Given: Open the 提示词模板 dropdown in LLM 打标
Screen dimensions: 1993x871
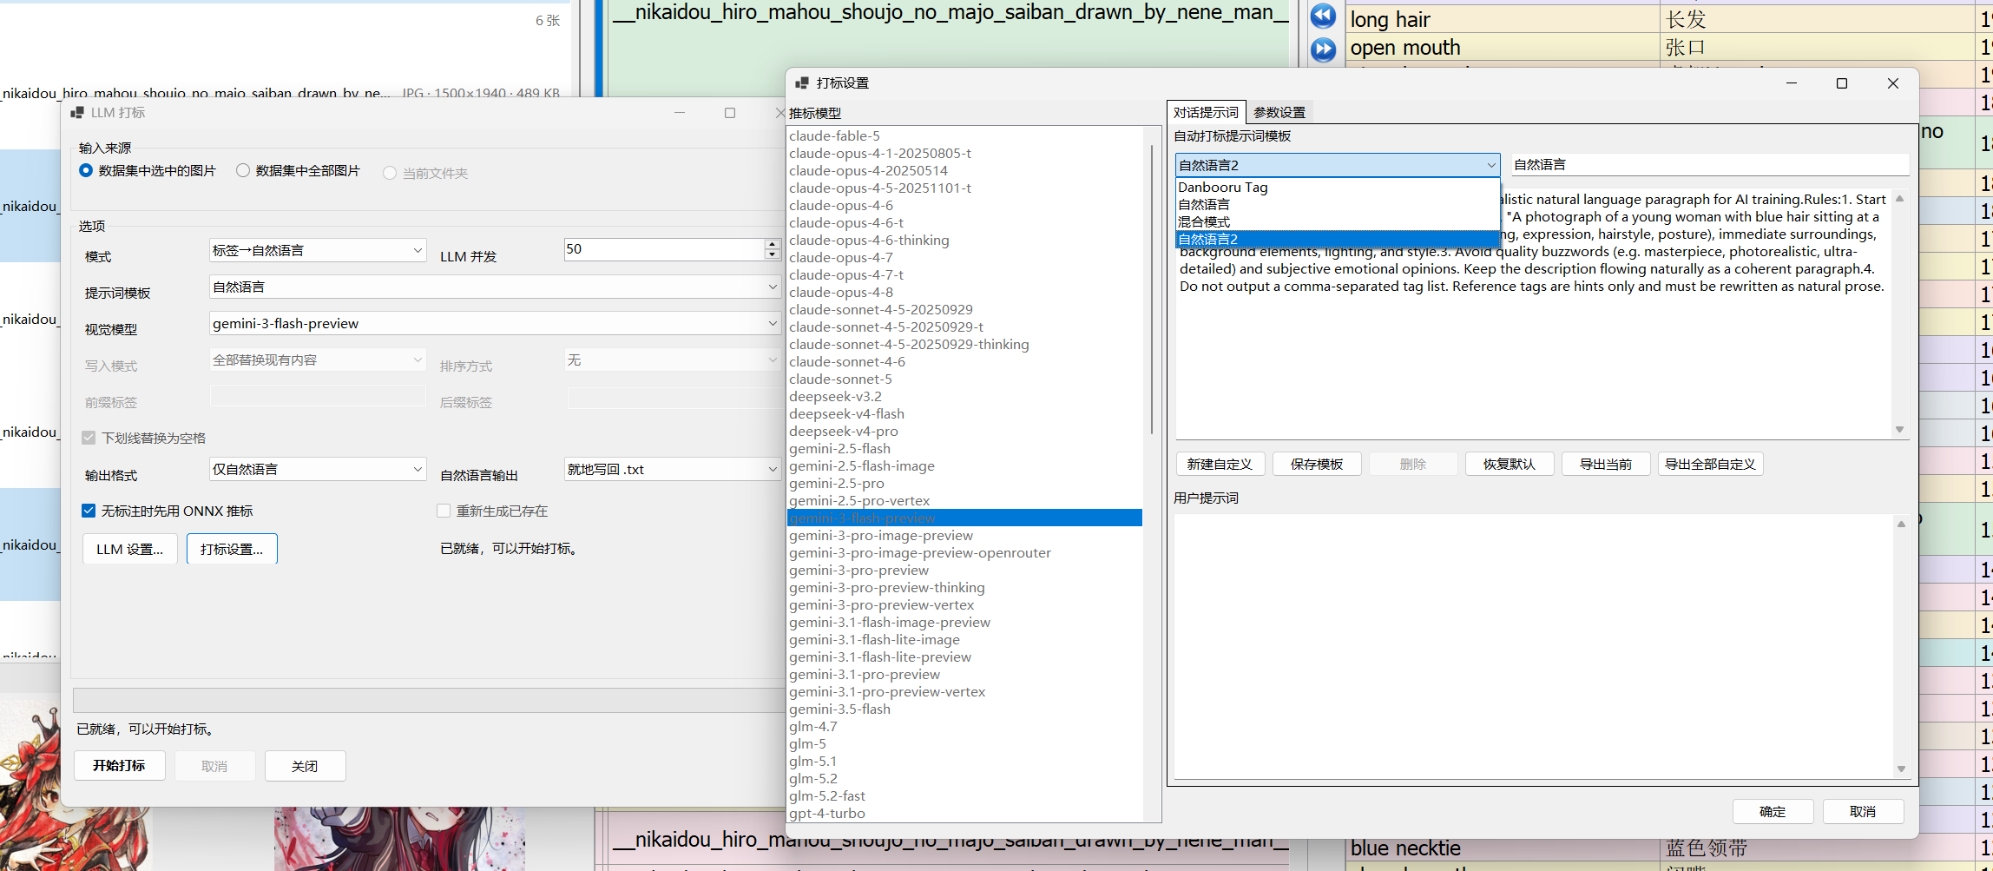Looking at the screenshot, I should pyautogui.click(x=495, y=287).
